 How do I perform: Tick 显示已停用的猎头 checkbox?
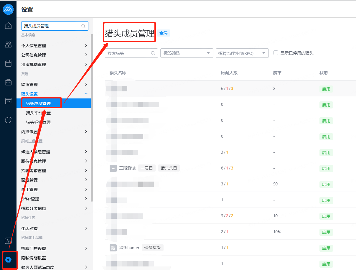tap(276, 53)
